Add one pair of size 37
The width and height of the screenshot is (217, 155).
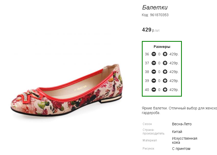[x=165, y=63]
